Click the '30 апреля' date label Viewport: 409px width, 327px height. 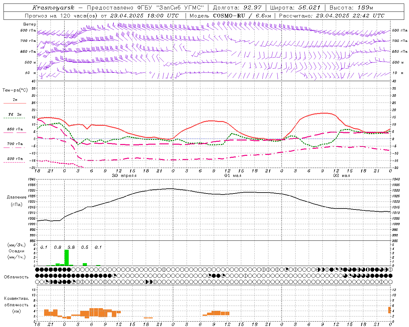(x=124, y=176)
